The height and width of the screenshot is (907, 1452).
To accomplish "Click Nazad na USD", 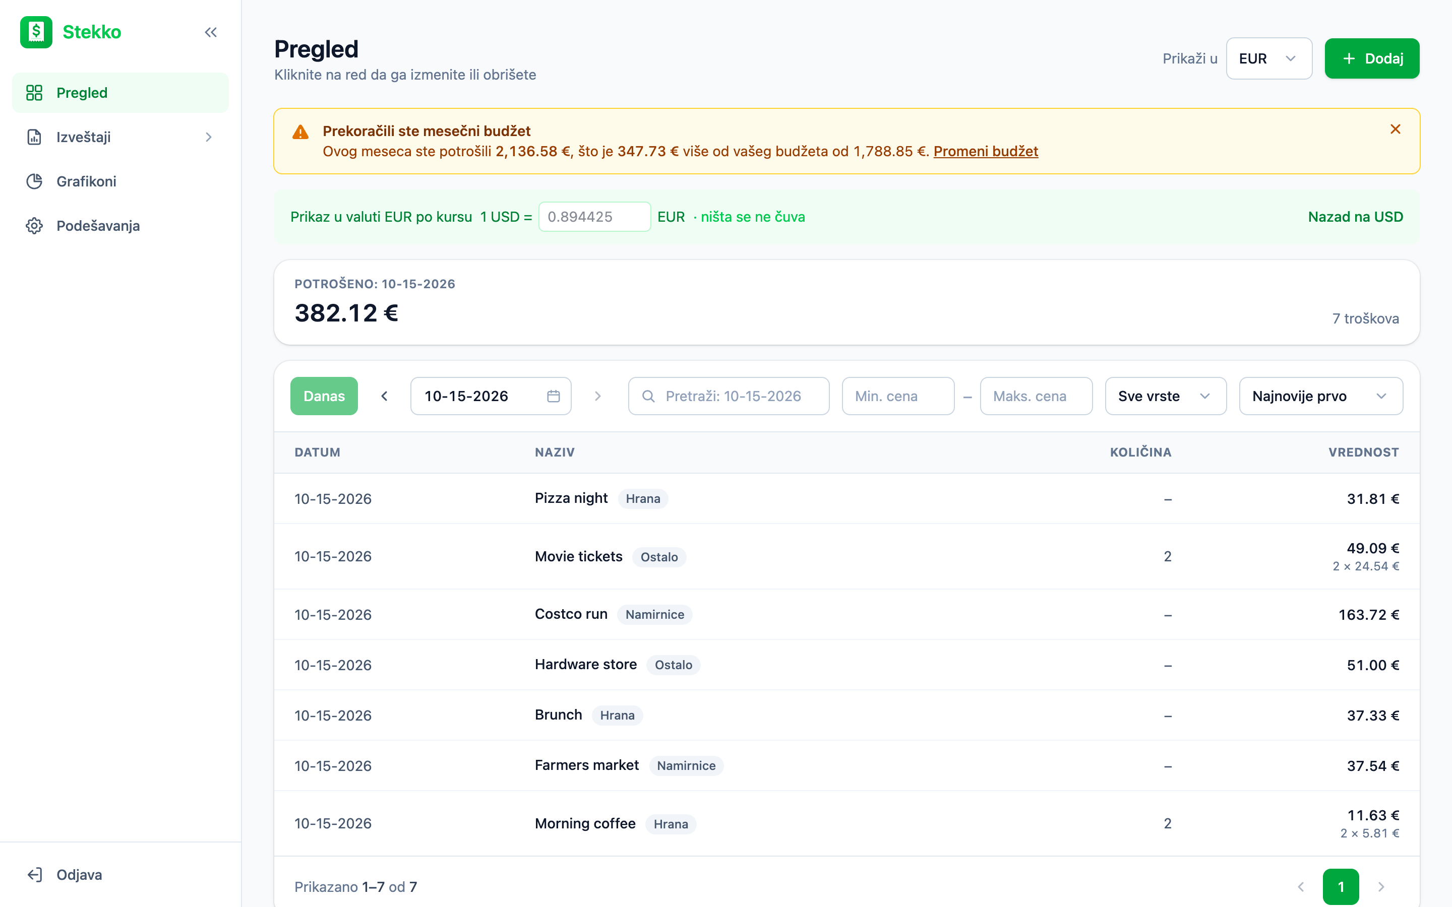I will [1355, 217].
